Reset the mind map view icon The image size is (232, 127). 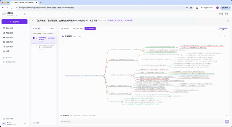click(x=220, y=36)
